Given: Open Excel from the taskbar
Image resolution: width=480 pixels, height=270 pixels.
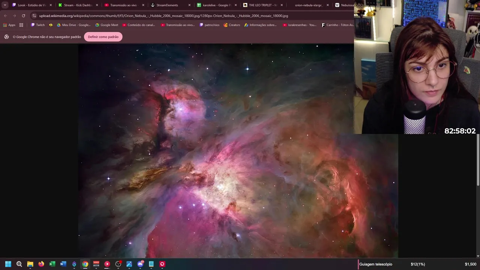Looking at the screenshot, I should click(52, 264).
